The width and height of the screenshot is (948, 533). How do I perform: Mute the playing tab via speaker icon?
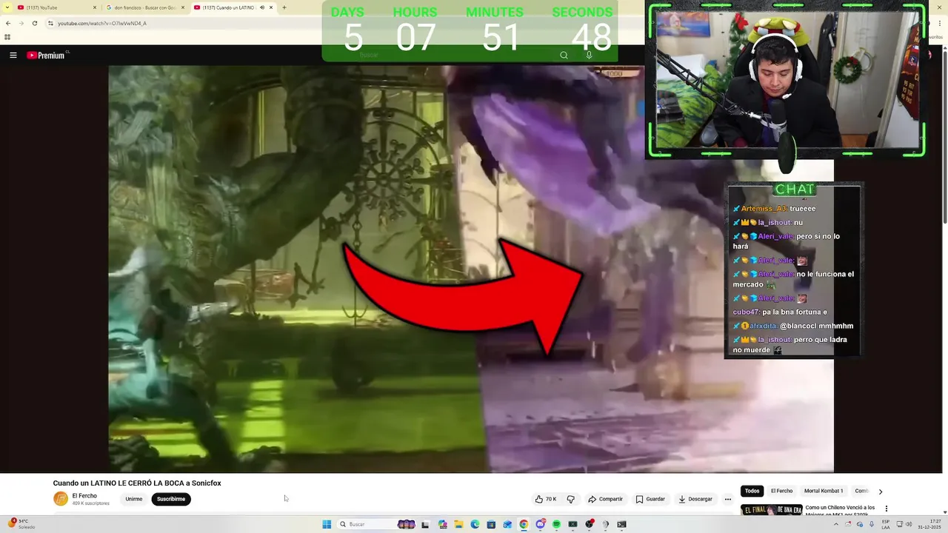pyautogui.click(x=262, y=7)
